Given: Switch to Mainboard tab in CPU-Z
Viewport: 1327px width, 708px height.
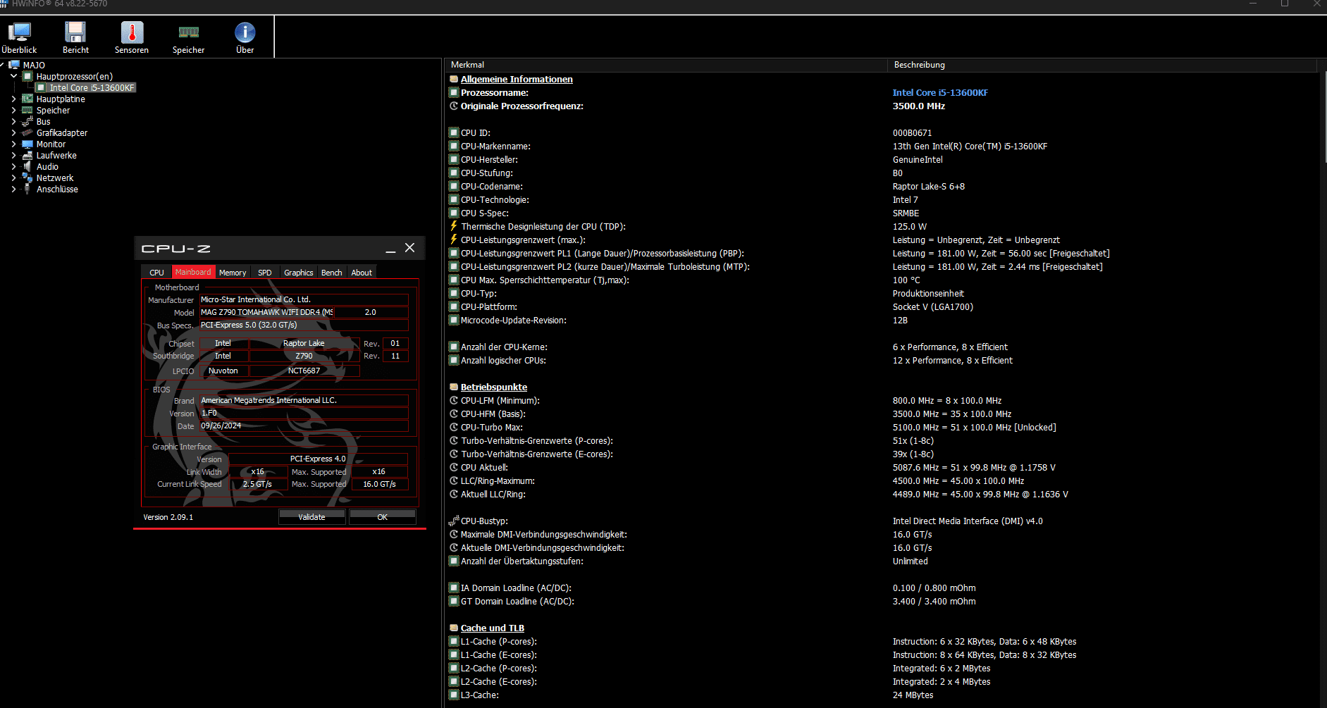Looking at the screenshot, I should point(193,272).
